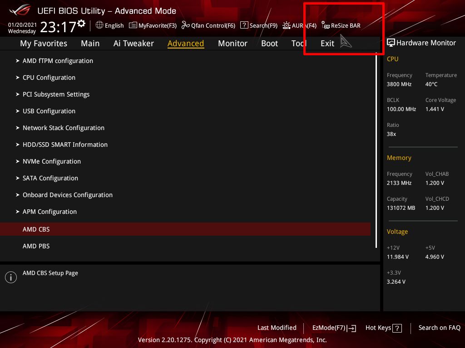Click the 100.00 MHz BCLK value
Screen dimensions: 465x348
coord(401,109)
